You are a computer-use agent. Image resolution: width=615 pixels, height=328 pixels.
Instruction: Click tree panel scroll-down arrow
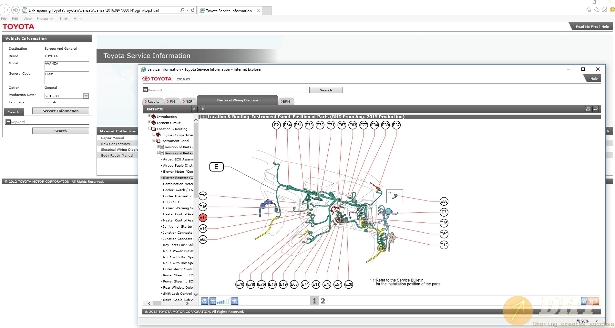pos(196,294)
